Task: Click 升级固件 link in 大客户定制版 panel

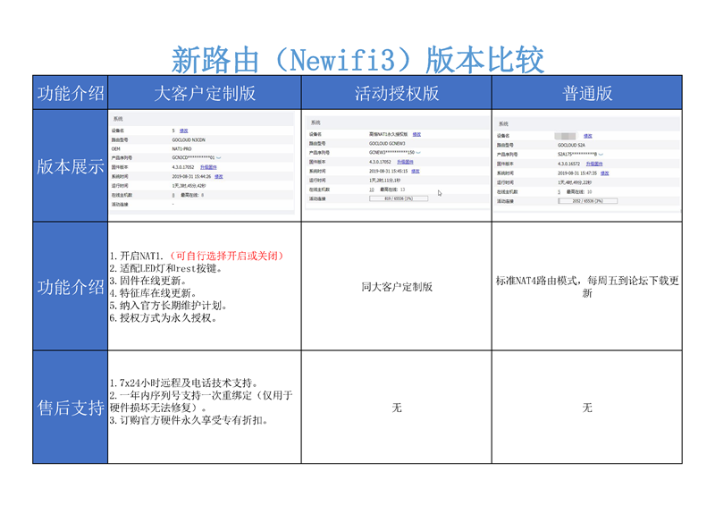Action: coord(208,166)
